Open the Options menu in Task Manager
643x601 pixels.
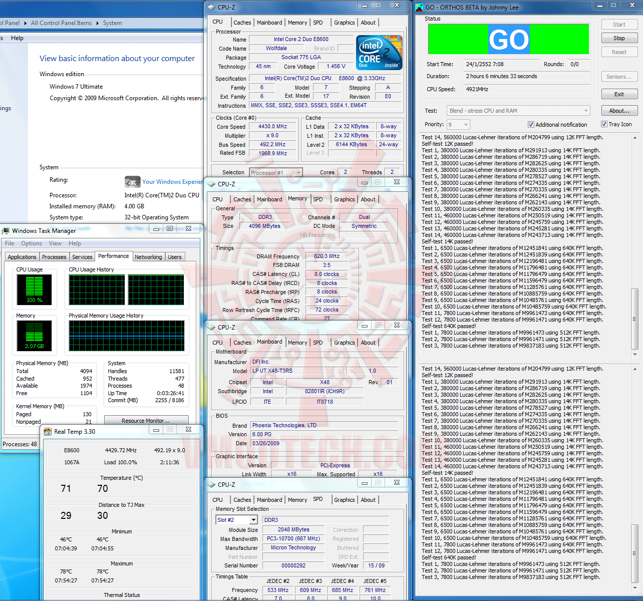pyautogui.click(x=32, y=243)
